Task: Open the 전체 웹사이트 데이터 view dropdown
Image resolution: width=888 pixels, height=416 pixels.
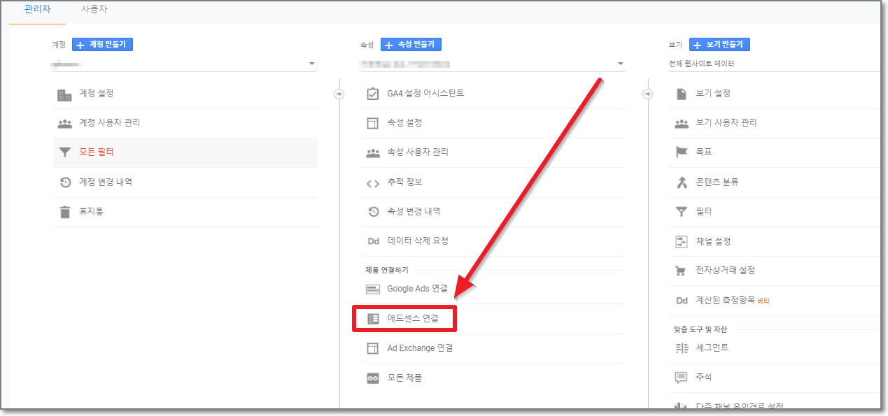Action: (x=774, y=64)
